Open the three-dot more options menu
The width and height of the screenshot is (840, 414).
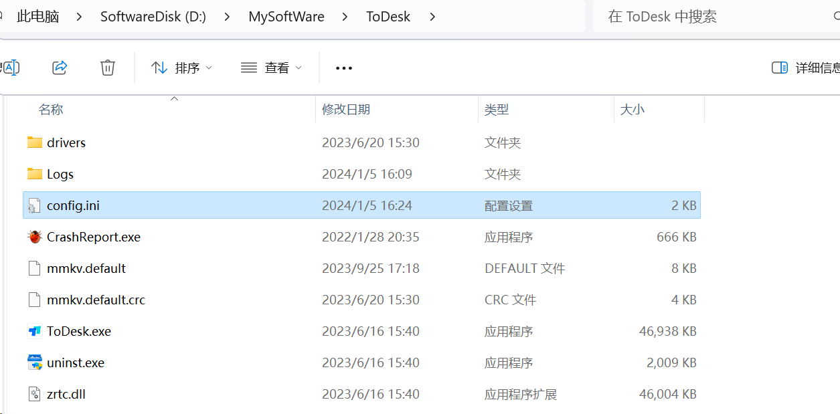pyautogui.click(x=343, y=68)
